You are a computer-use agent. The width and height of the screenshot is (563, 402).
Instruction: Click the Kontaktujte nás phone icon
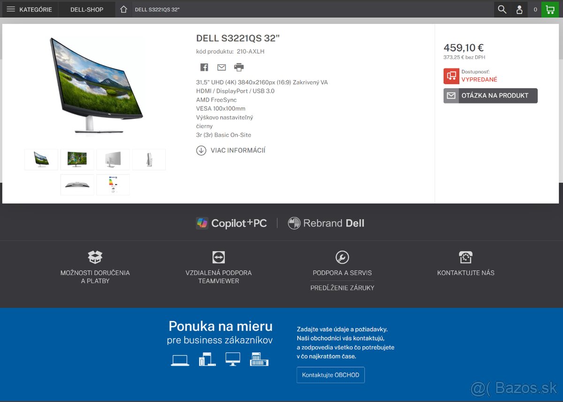pos(465,257)
